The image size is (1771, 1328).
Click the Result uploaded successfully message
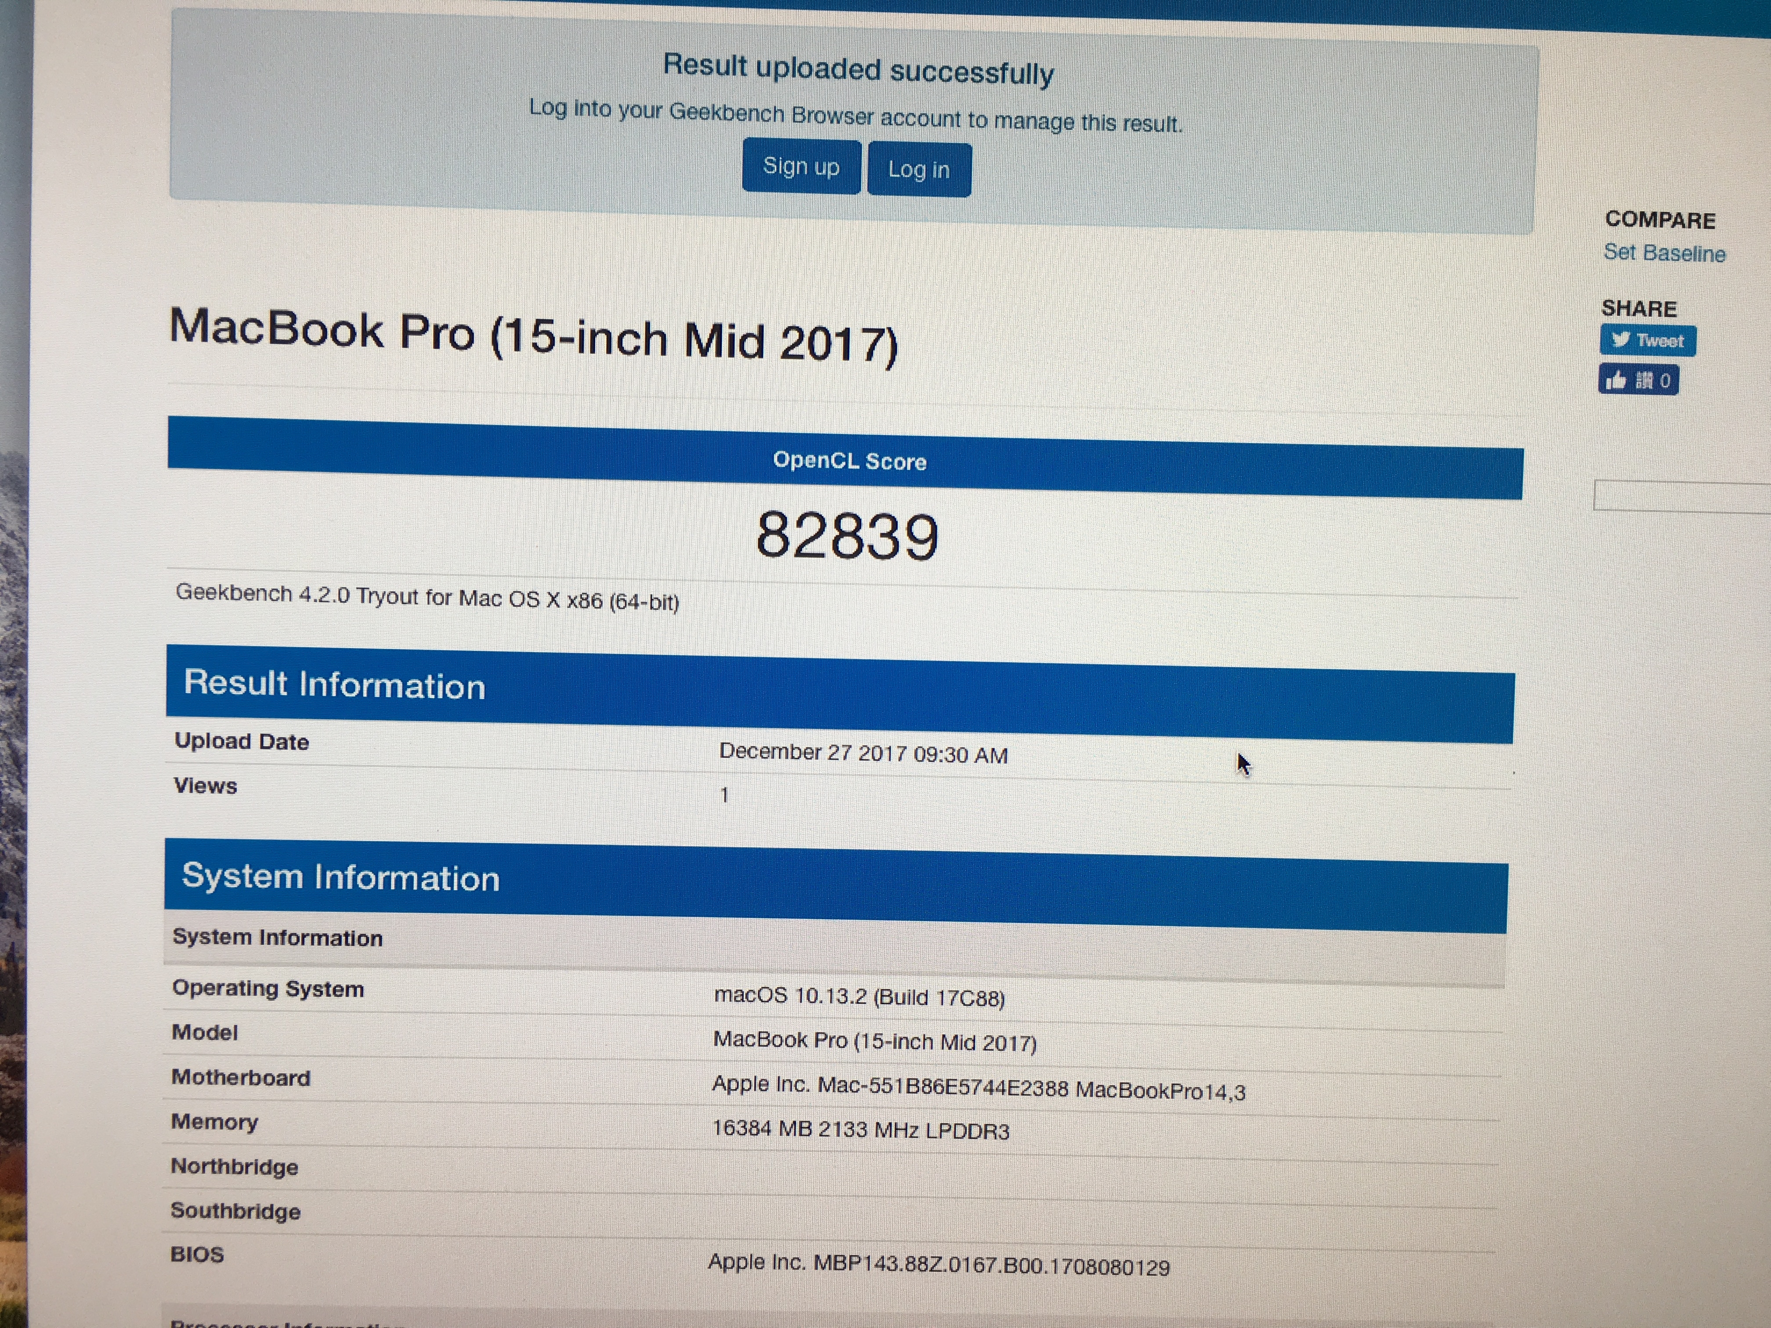pos(859,69)
